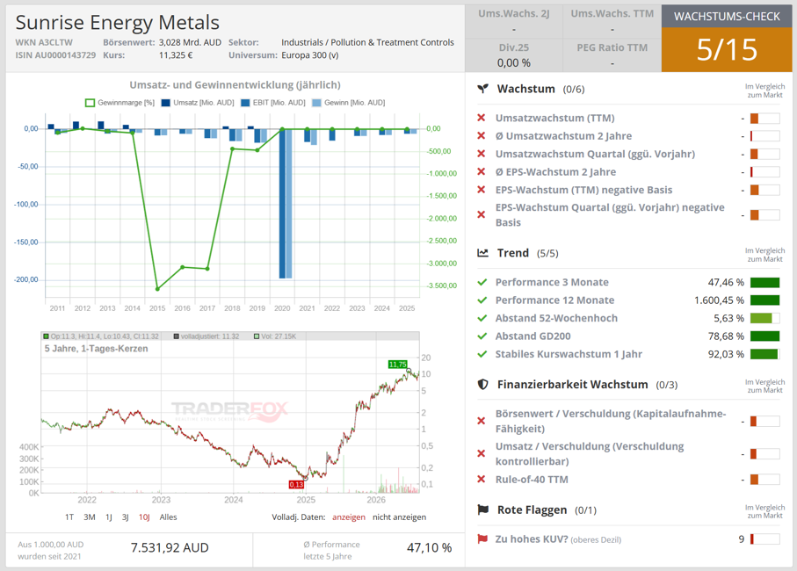Select the Alles chart timeframe
This screenshot has width=797, height=571.
[168, 517]
